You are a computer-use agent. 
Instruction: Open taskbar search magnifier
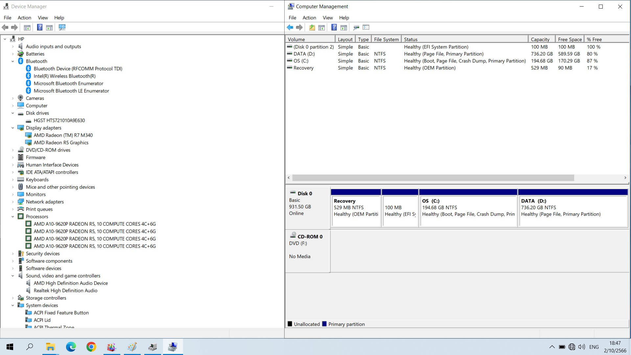click(30, 347)
